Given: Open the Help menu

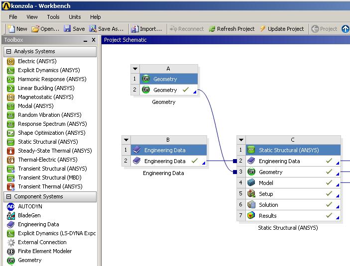Looking at the screenshot, I should point(95,17).
